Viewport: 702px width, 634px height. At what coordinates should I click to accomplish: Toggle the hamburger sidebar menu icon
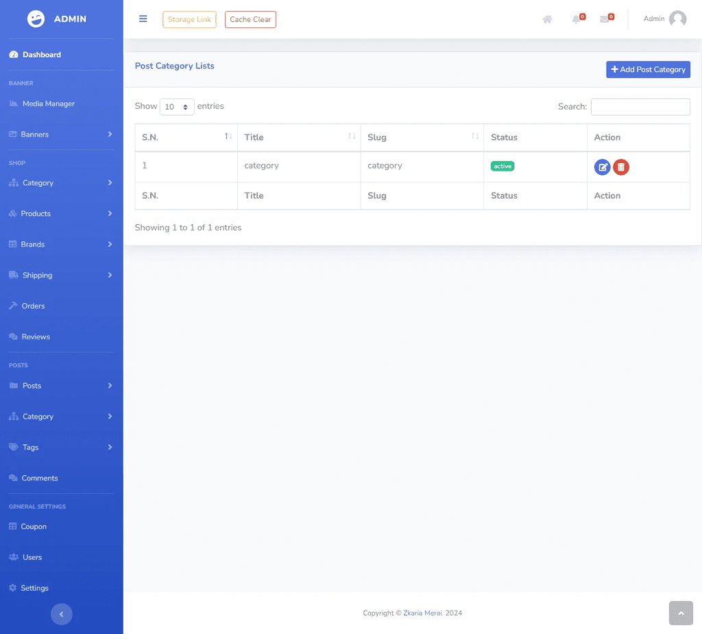(143, 19)
